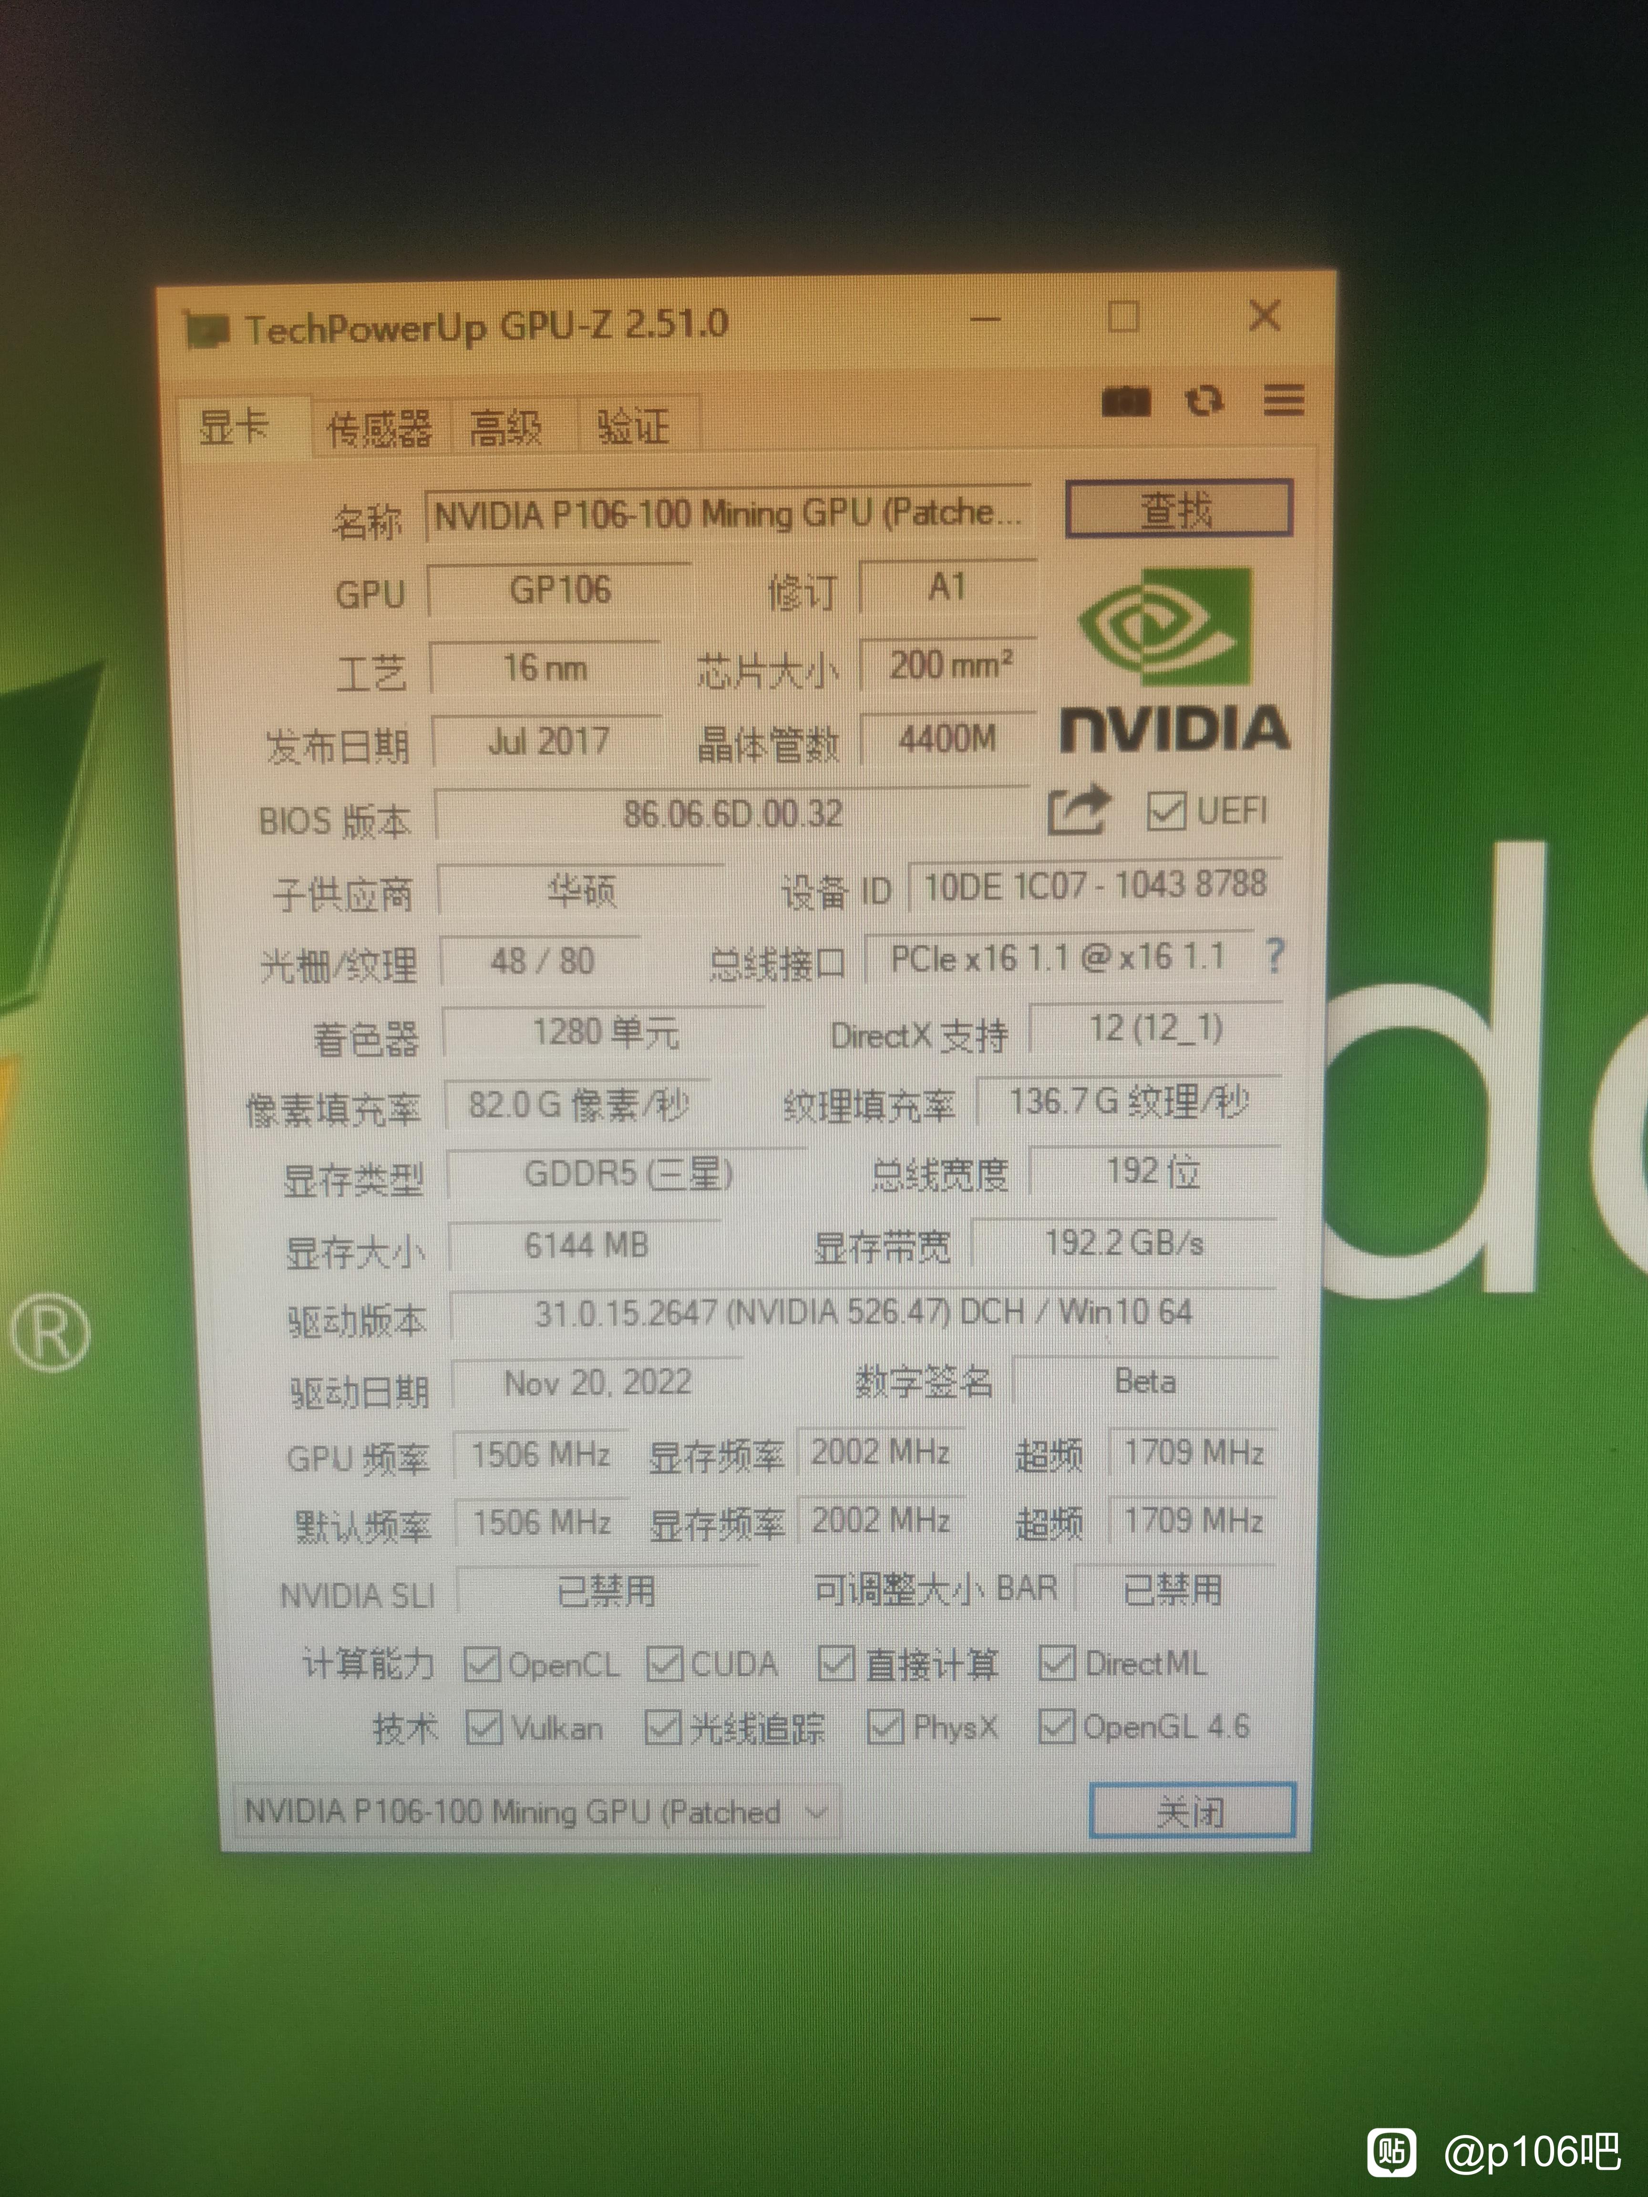Click the transistor count 4400M
The image size is (1648, 2197).
click(x=948, y=738)
